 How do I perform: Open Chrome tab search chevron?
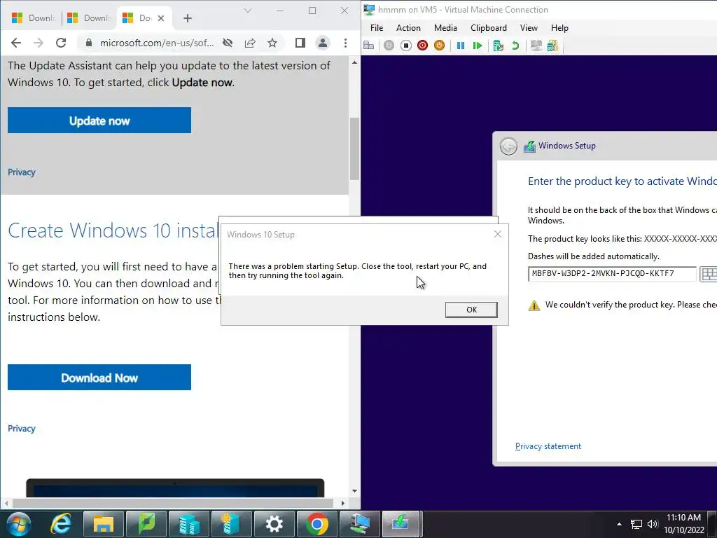tap(247, 11)
